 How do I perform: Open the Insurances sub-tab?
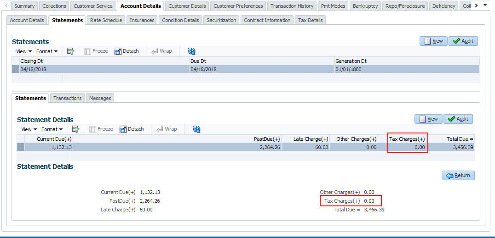(142, 20)
